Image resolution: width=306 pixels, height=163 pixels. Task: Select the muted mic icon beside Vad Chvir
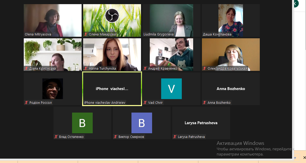coord(145,103)
